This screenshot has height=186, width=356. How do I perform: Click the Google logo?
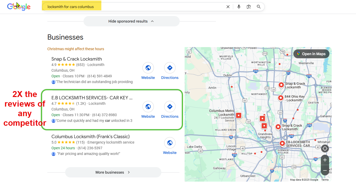(19, 7)
